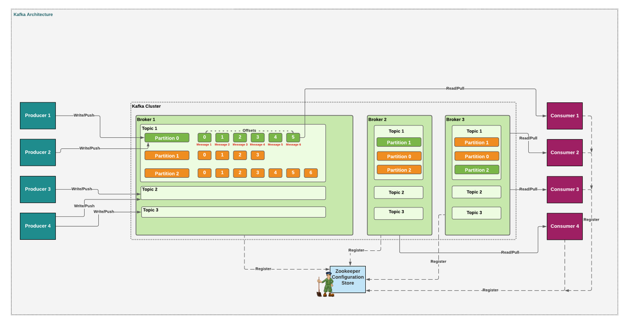The height and width of the screenshot is (324, 627).
Task: Select offset 3 above Message 4
Action: point(258,137)
